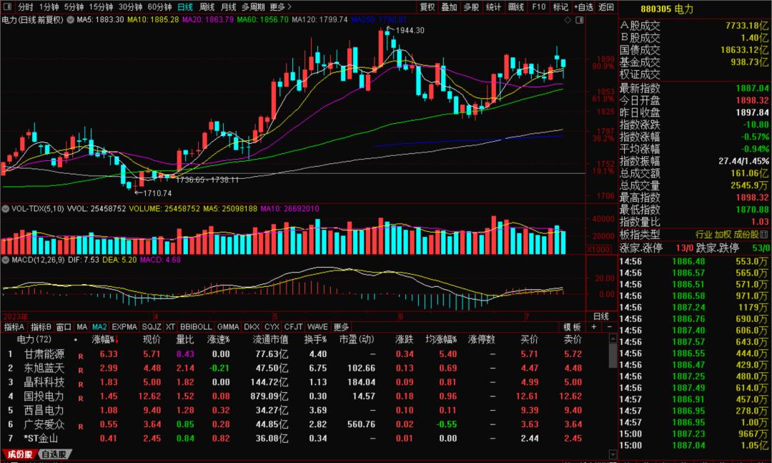
Task: Click the R marker on 广安爱众 row
Action: coord(81,426)
